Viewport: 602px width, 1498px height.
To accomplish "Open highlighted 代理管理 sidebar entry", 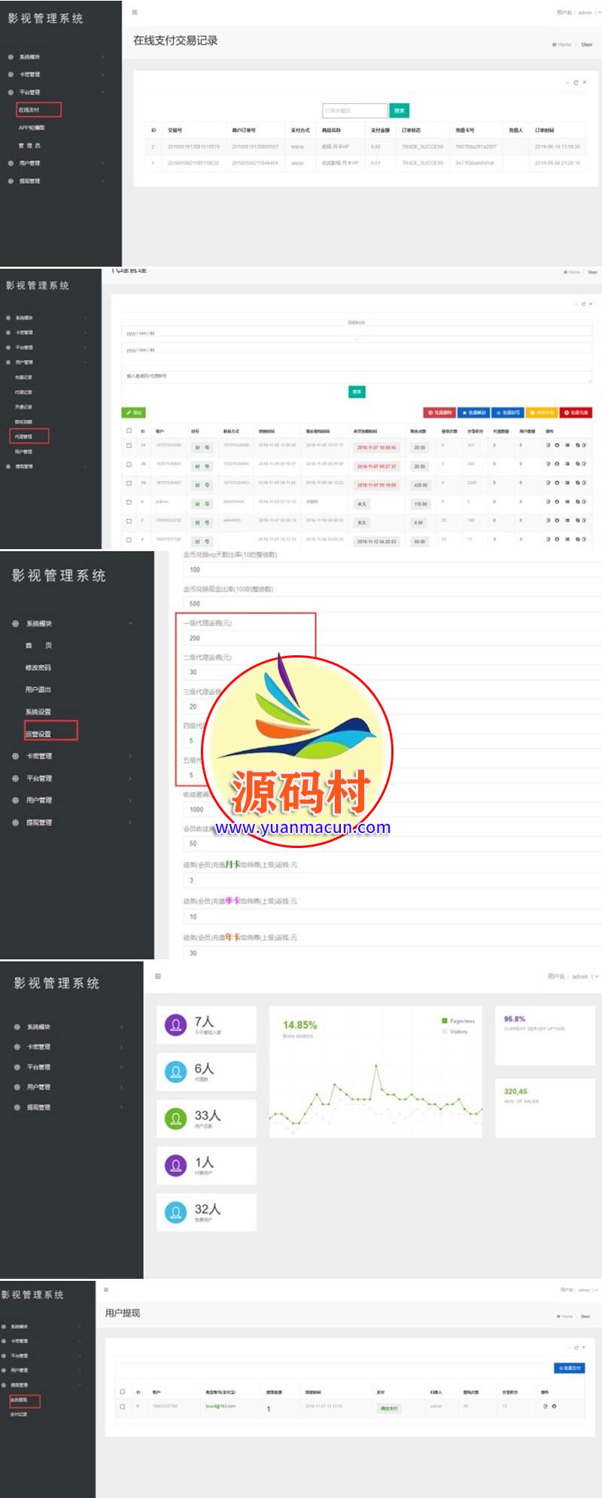I will pos(29,436).
